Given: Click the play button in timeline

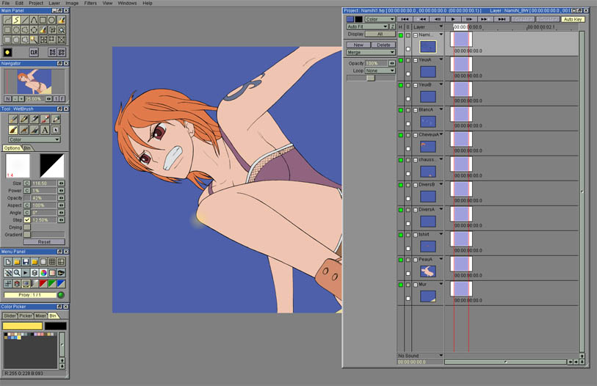Looking at the screenshot, I should click(453, 19).
